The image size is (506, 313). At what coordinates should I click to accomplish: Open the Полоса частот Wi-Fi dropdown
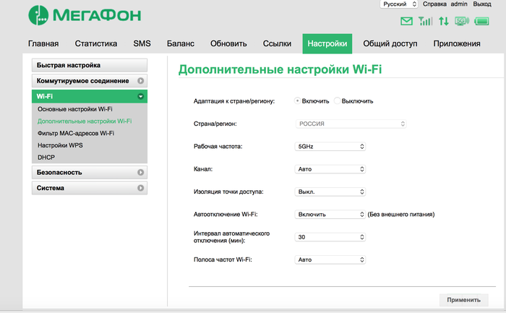(332, 259)
